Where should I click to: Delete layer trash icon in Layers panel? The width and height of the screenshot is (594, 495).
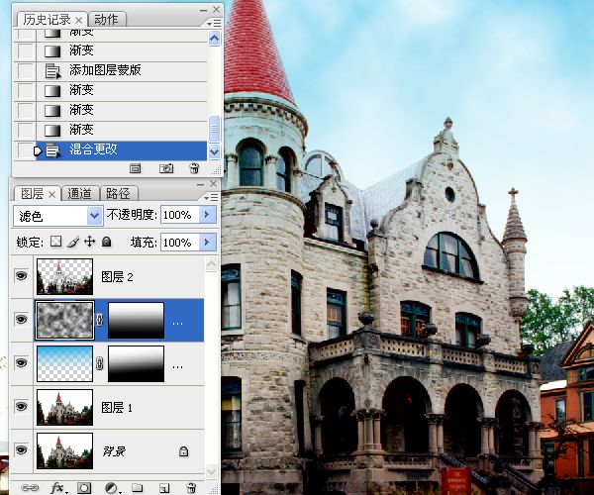(x=192, y=487)
